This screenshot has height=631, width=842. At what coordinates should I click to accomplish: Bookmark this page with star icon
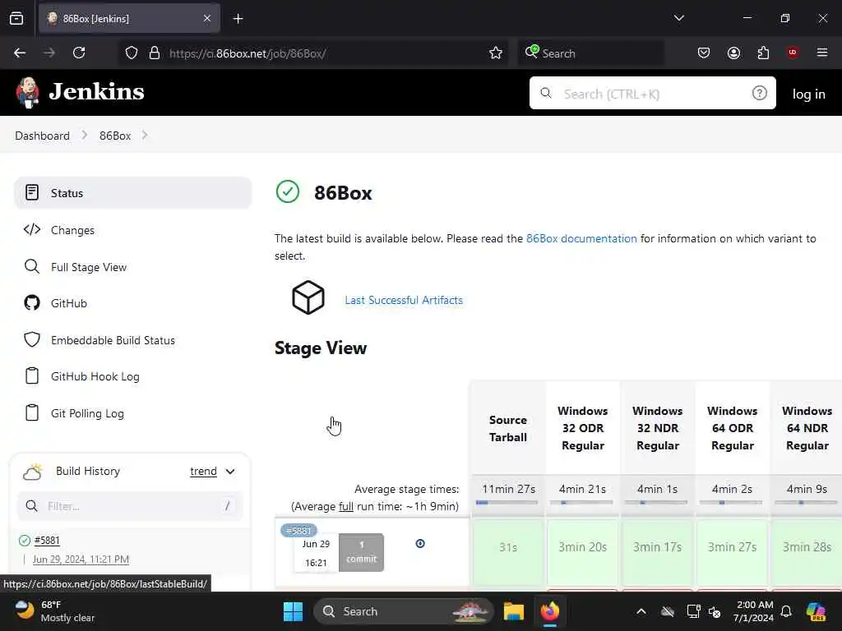pyautogui.click(x=496, y=53)
